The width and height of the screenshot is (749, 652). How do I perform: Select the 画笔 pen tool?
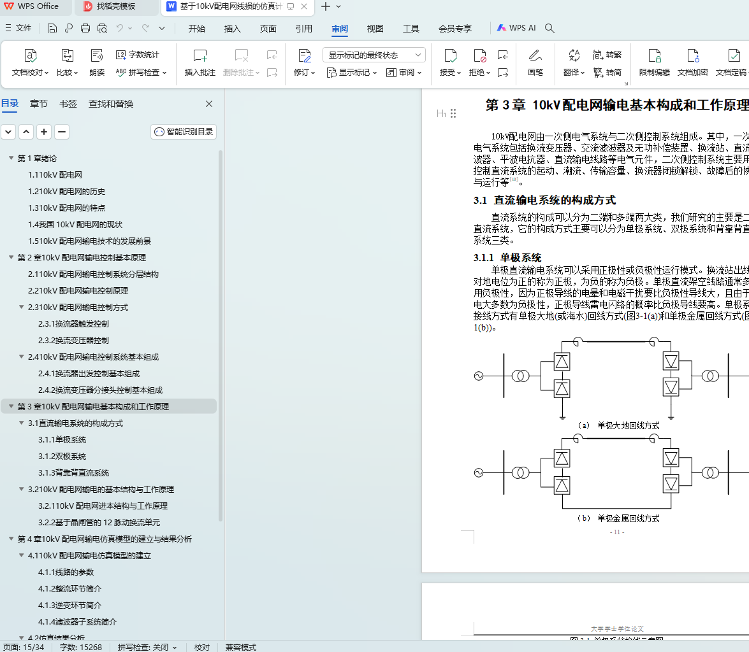coord(535,62)
